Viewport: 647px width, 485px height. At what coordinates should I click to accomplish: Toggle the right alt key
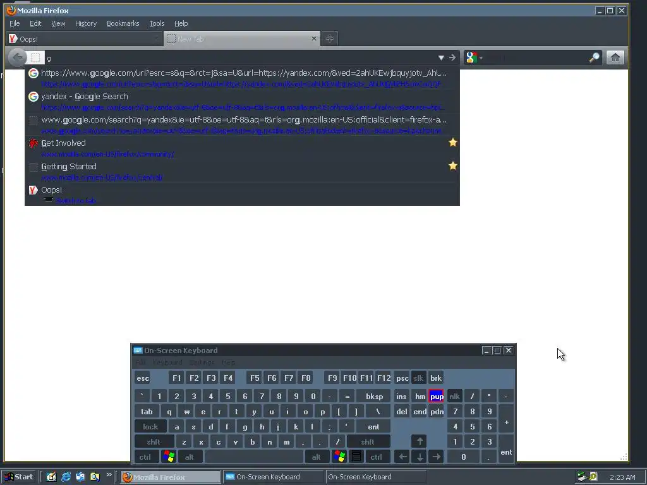pos(316,457)
